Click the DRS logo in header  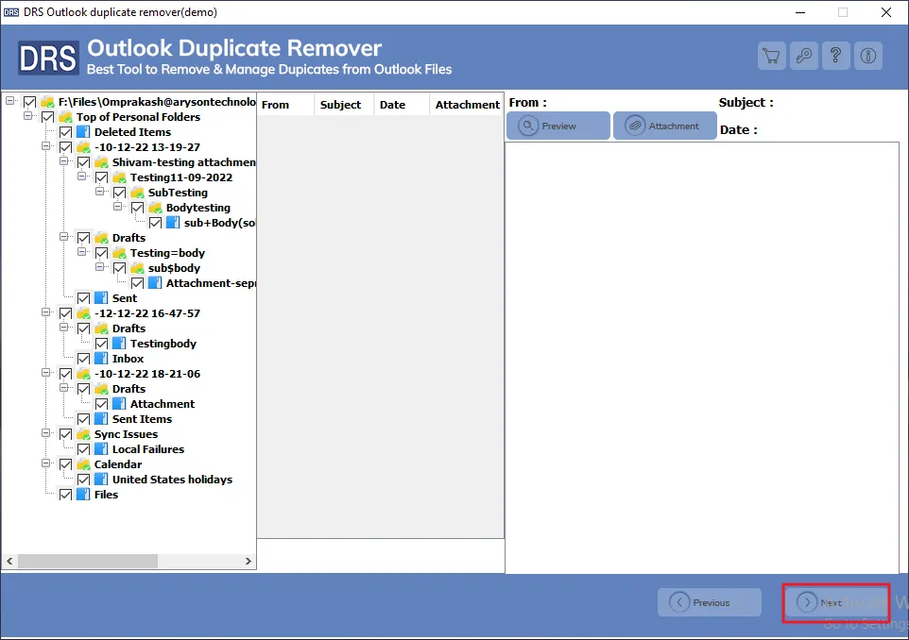[x=48, y=58]
